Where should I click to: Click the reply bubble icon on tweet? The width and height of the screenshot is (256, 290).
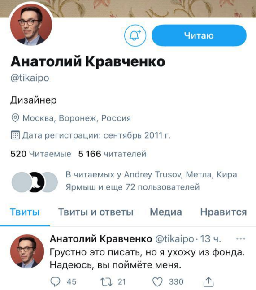coord(55,281)
